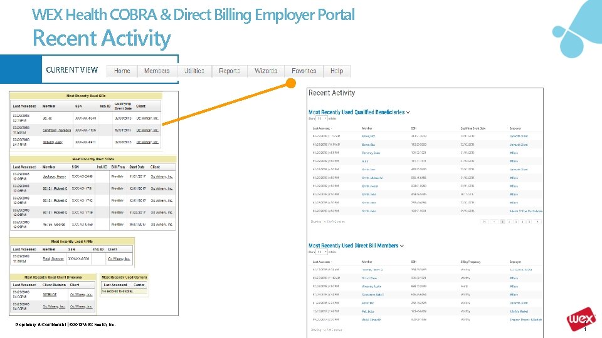
Task: Sort Qualified Beneficiaries by Qualifying Event Date
Action: point(473,128)
